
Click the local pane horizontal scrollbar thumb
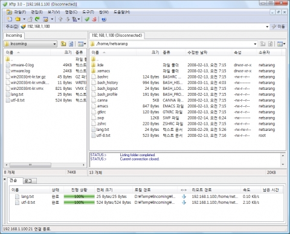30,165
